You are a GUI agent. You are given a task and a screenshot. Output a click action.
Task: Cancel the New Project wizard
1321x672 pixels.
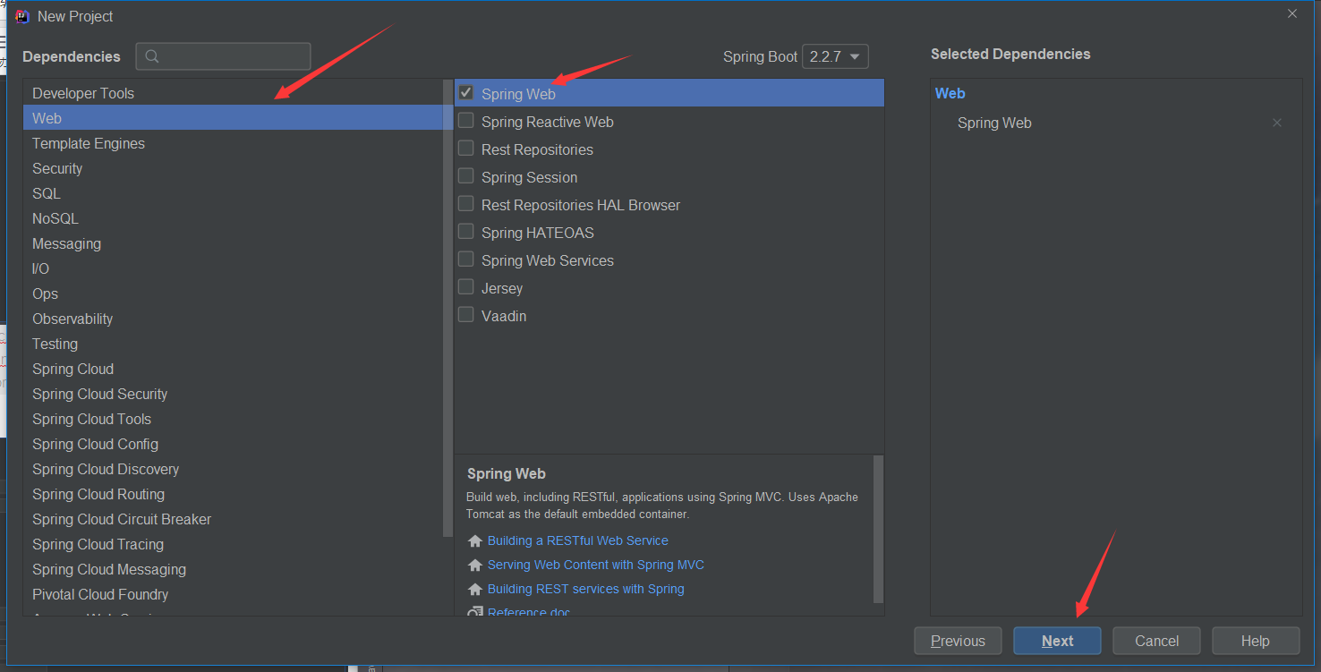pos(1156,641)
